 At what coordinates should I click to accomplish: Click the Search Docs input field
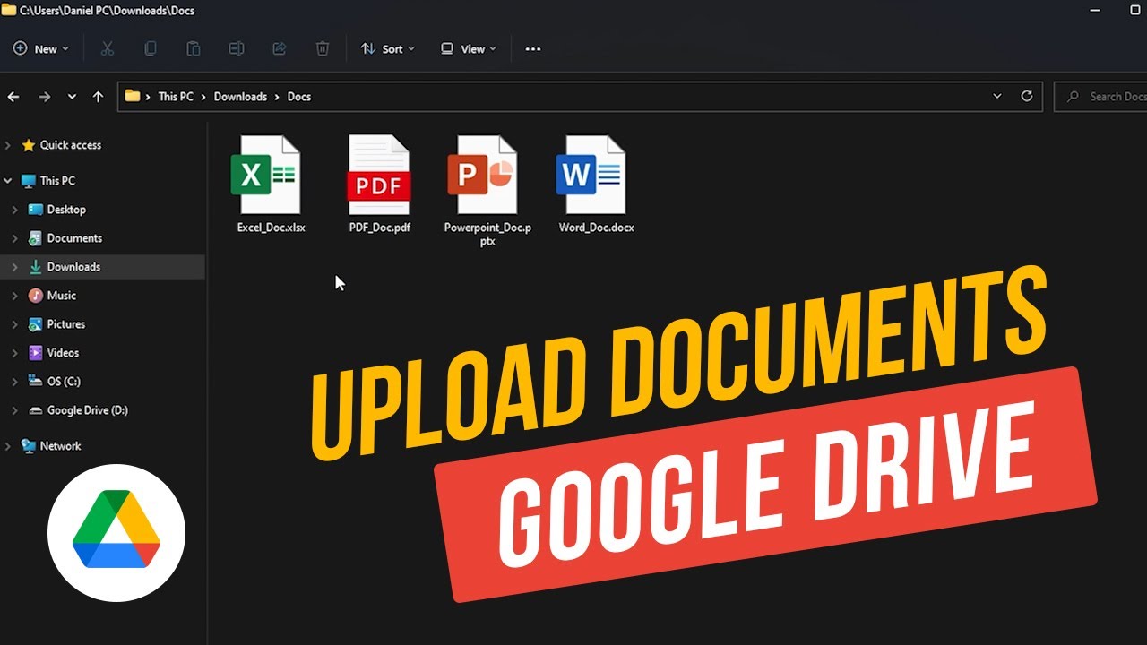point(1100,96)
